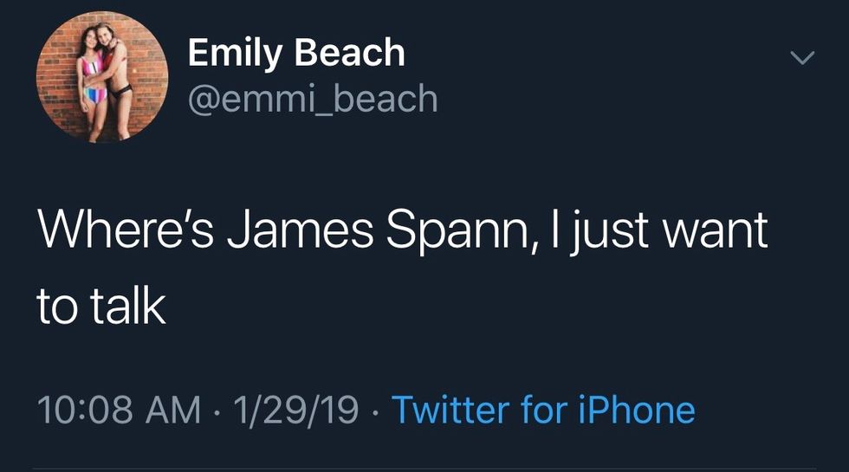Click the word Spann in the tweet

(x=449, y=232)
